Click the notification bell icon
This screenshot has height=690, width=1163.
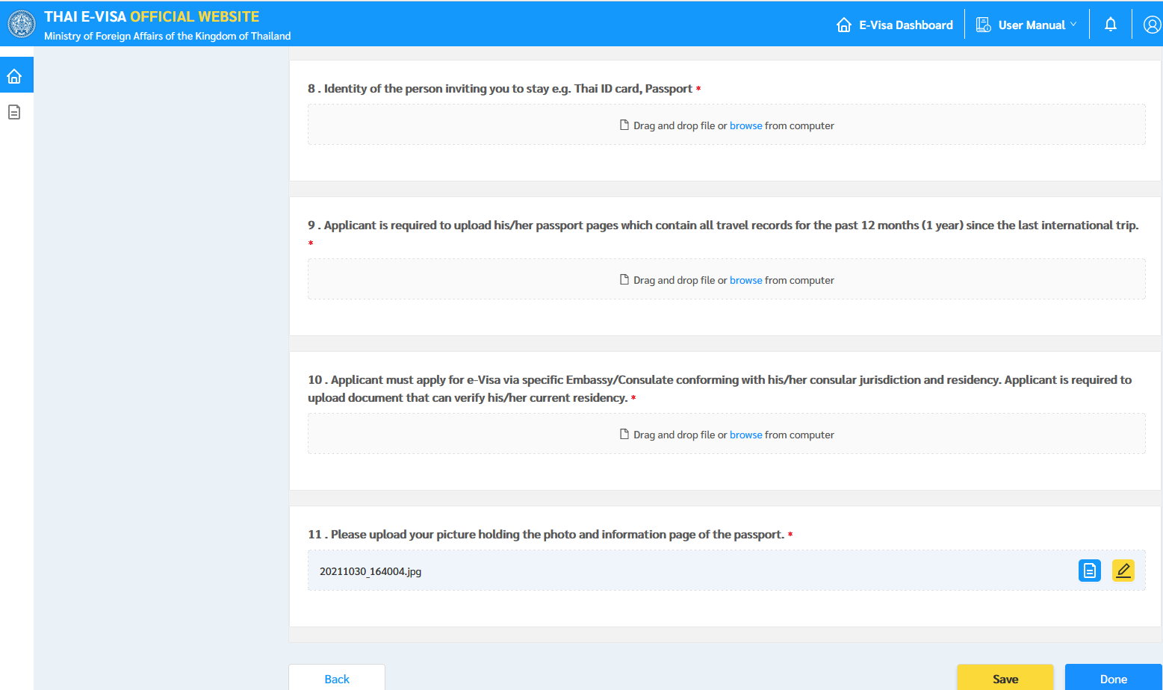coord(1111,25)
